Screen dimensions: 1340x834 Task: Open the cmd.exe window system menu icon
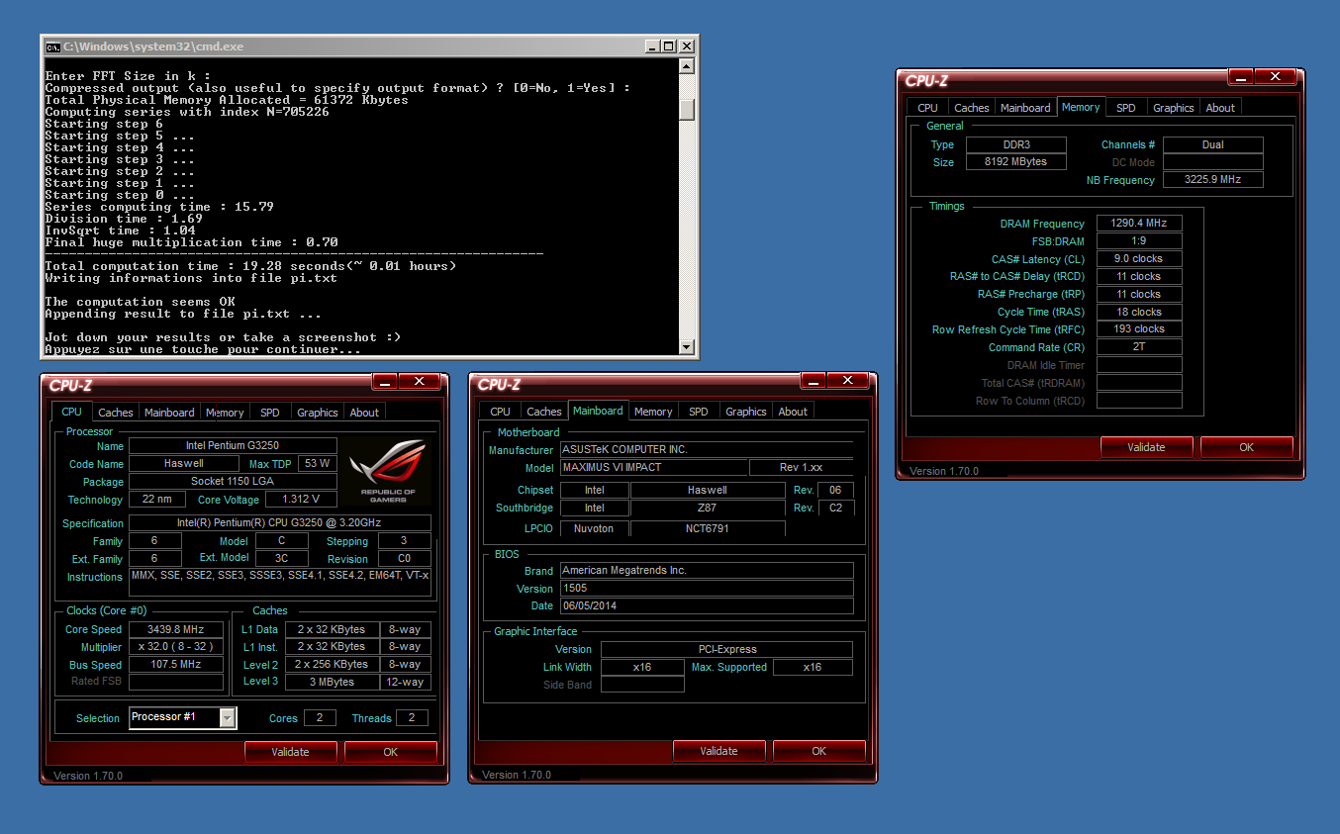[52, 46]
